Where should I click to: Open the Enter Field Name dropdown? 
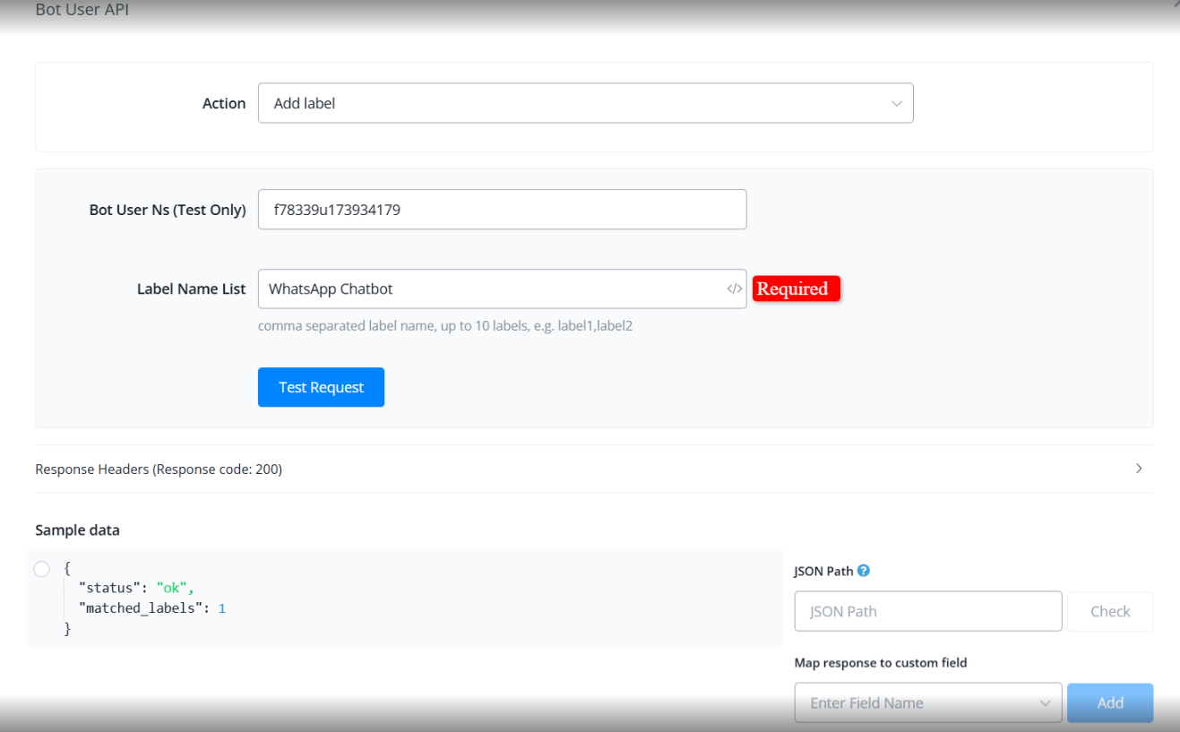tap(927, 703)
